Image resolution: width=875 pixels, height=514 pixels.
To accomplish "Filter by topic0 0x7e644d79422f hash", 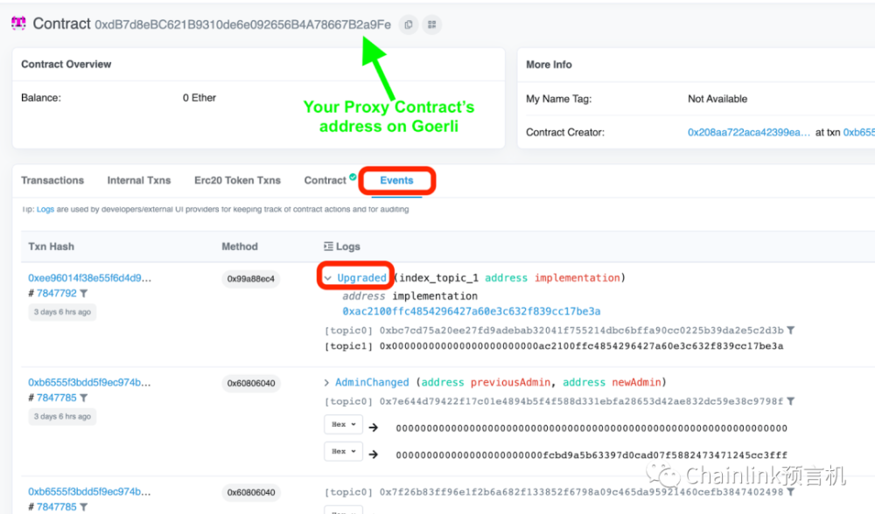I will tap(791, 401).
